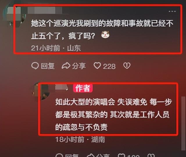Like the first comment with 228 hearts
The height and width of the screenshot is (157, 186).
pos(97,66)
